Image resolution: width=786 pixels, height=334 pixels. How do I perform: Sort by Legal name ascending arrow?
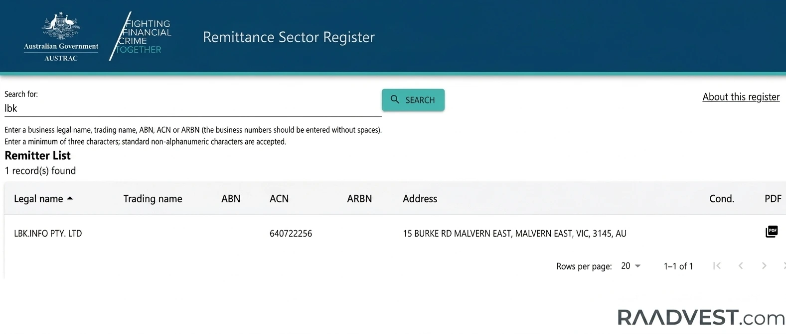(x=70, y=198)
